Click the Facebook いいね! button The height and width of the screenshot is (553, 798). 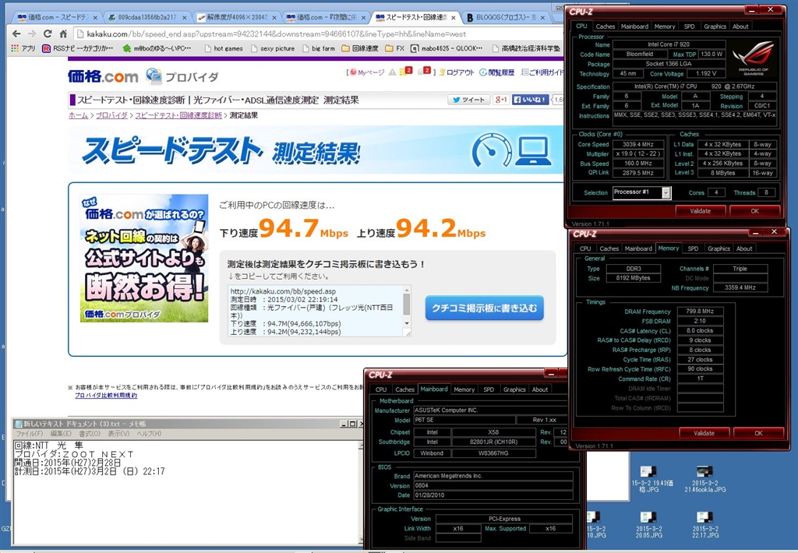tap(530, 100)
